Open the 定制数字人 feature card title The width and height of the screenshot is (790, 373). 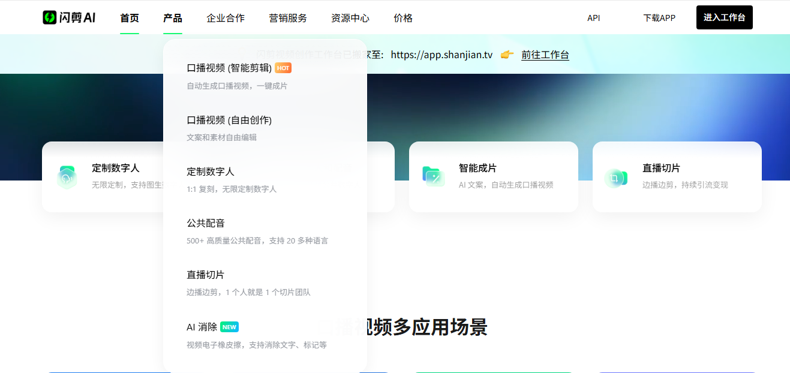point(116,168)
